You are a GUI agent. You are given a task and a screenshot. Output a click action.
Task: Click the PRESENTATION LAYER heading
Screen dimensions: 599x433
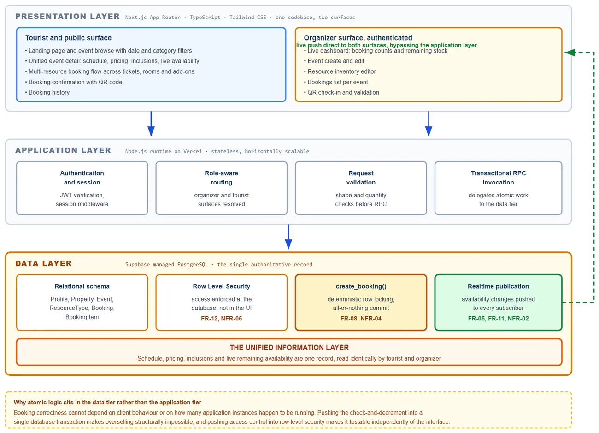67,17
